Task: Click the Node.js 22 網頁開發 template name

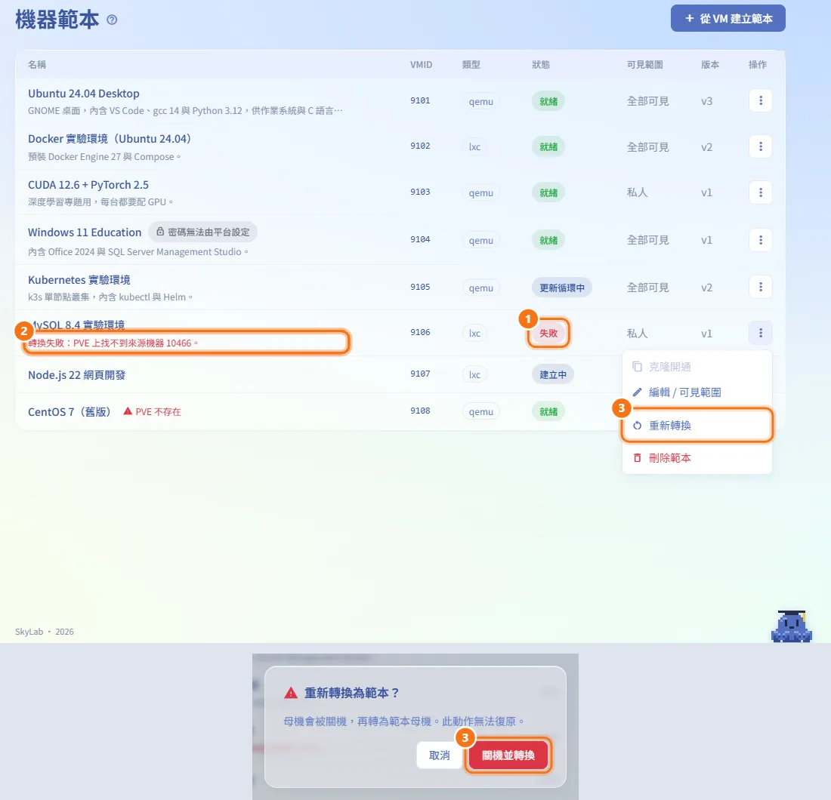Action: pyautogui.click(x=77, y=375)
